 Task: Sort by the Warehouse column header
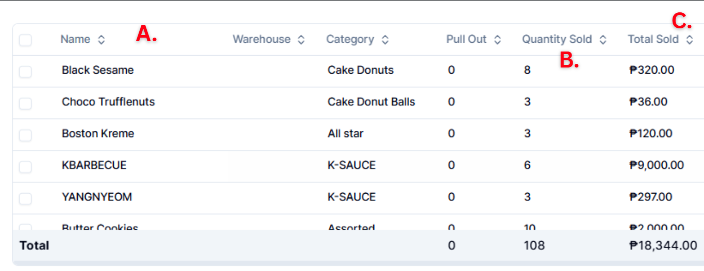tap(261, 40)
